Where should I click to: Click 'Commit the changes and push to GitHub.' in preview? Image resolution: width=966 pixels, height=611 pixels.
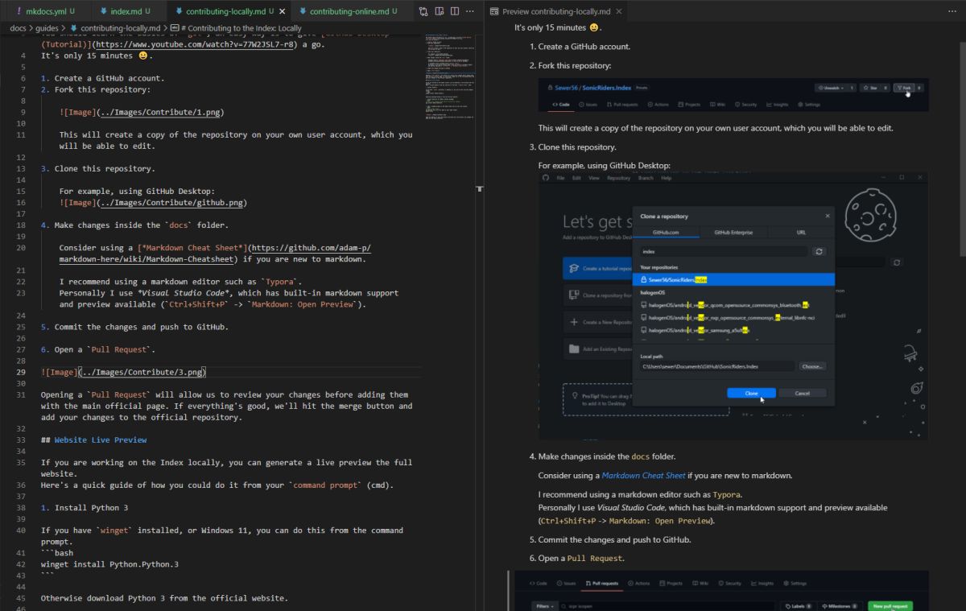pos(615,539)
